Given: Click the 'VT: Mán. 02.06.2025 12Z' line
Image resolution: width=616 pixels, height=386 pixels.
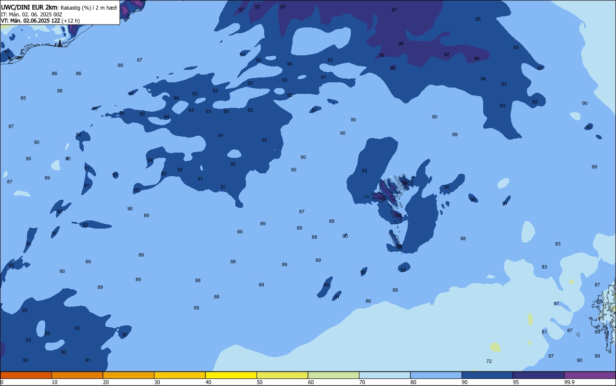Looking at the screenshot, I should pos(30,21).
